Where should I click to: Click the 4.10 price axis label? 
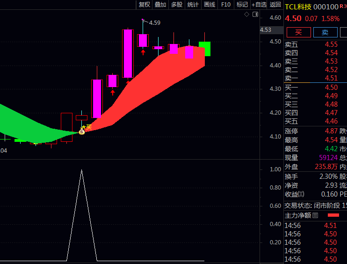coord(275,137)
